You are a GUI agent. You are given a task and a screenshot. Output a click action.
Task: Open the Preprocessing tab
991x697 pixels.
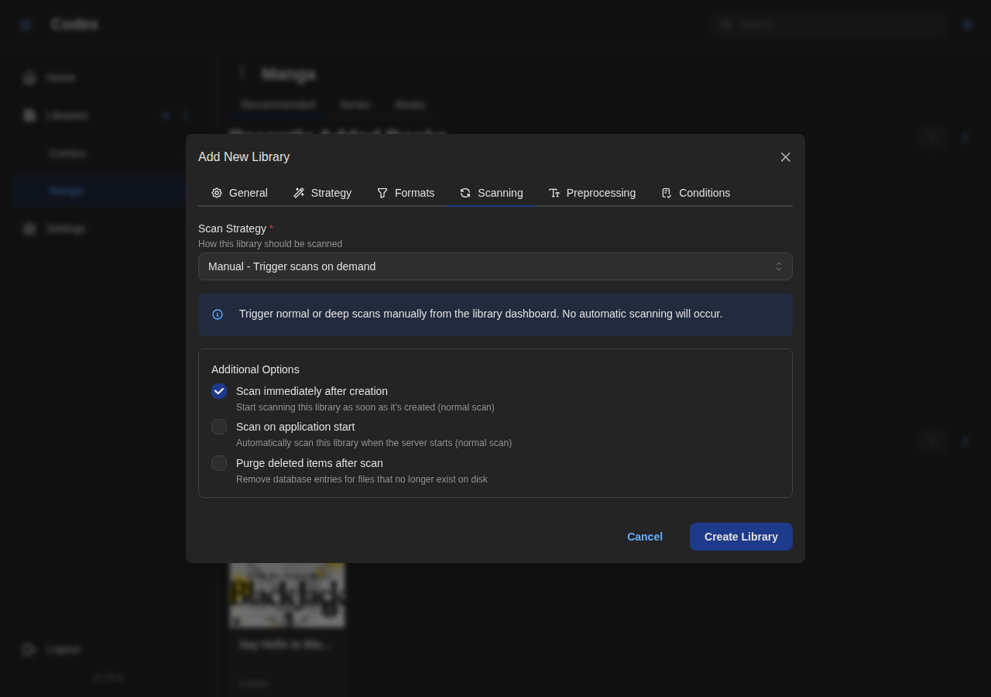tap(592, 193)
